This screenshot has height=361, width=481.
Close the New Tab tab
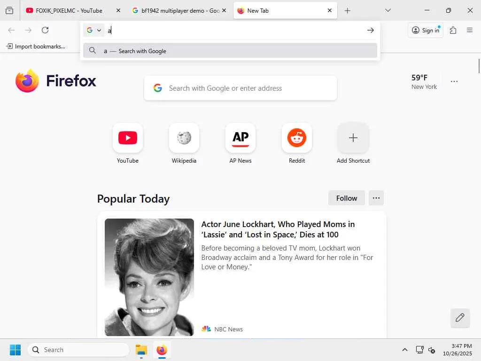(x=330, y=10)
